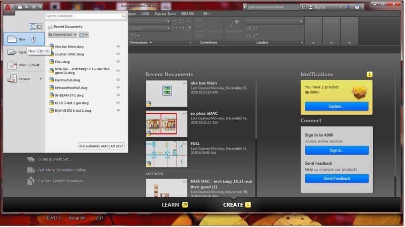Click the Open a Sheet Set link
This screenshot has height=227, width=405.
pyautogui.click(x=55, y=159)
